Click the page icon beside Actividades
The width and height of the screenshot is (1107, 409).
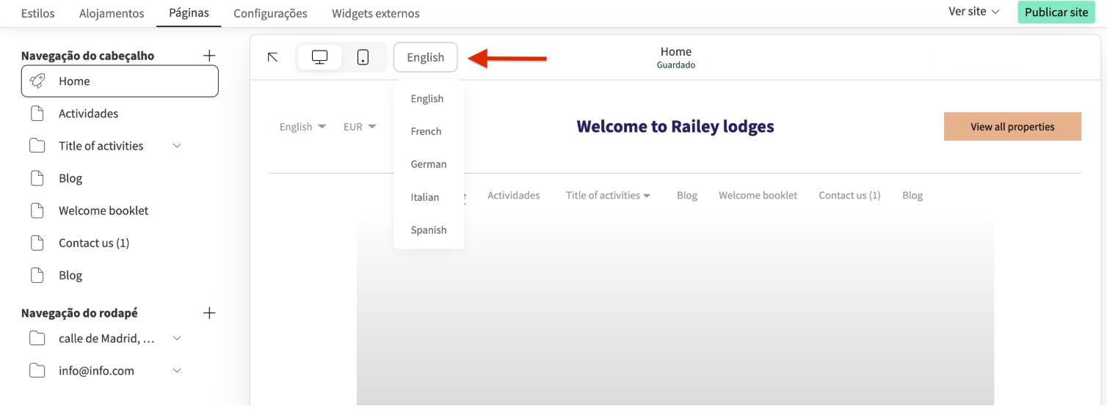pyautogui.click(x=37, y=114)
